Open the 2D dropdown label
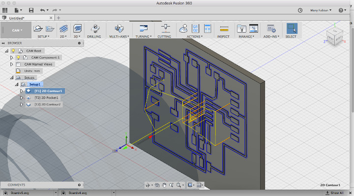This screenshot has width=354, height=196. pos(63,36)
